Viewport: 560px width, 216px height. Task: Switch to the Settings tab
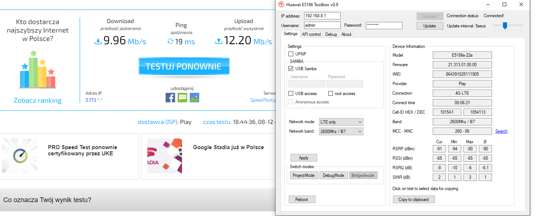291,34
